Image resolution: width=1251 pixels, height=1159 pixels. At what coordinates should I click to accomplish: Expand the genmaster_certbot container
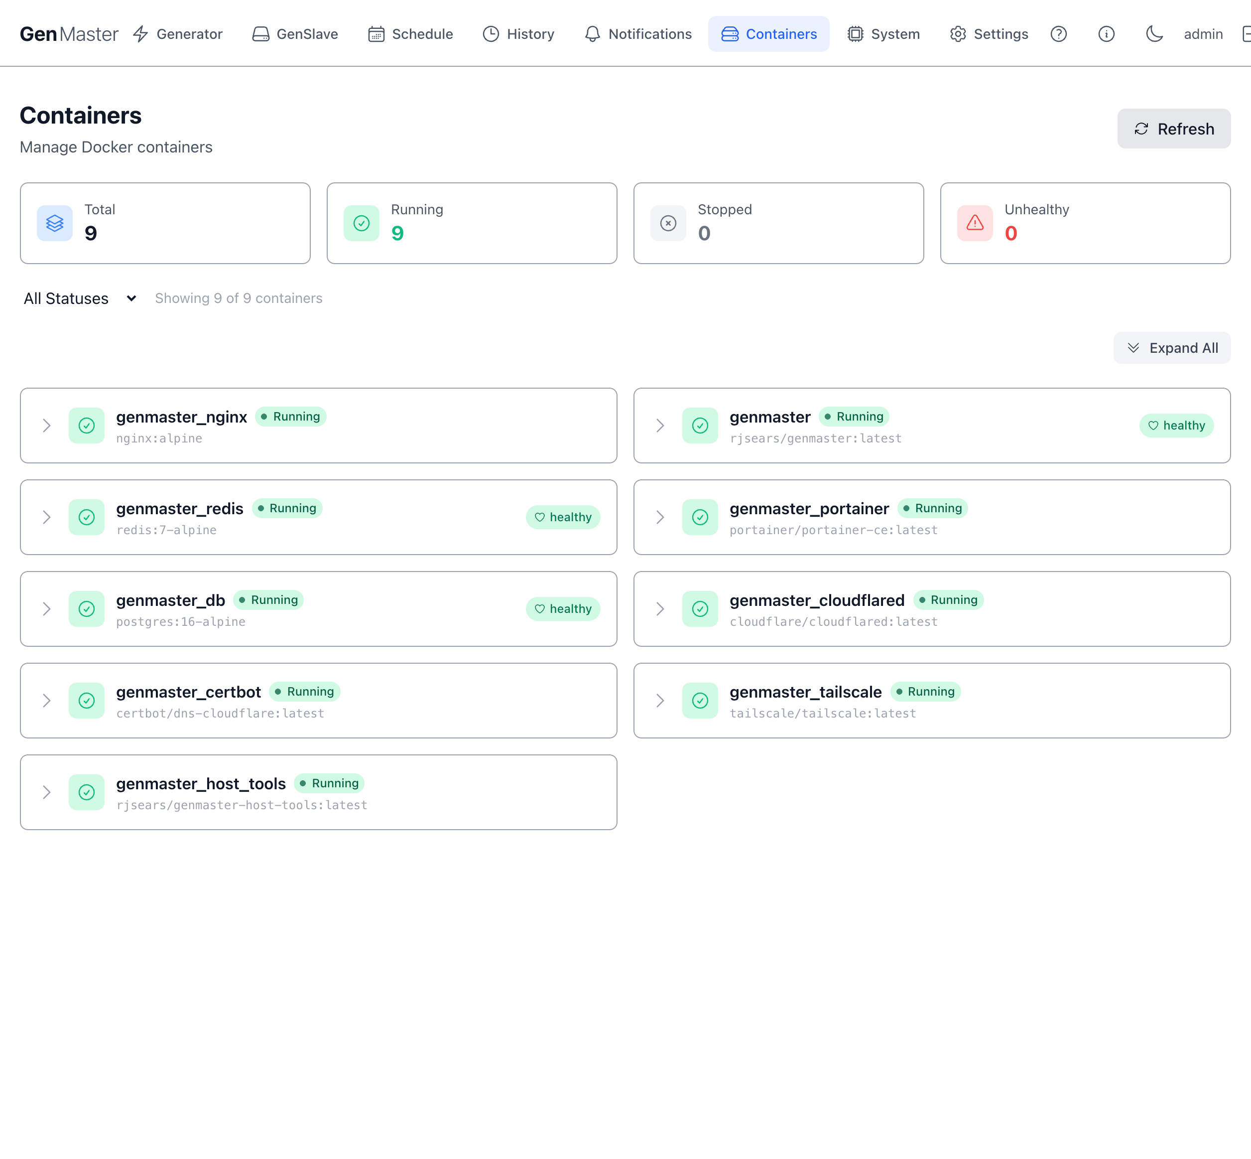[x=46, y=701]
